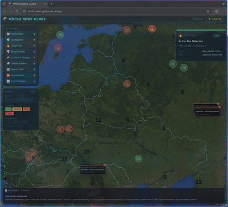Click the Conflicts & Protests lightning icon
Screen dimensions: 228x207
pos(8,57)
